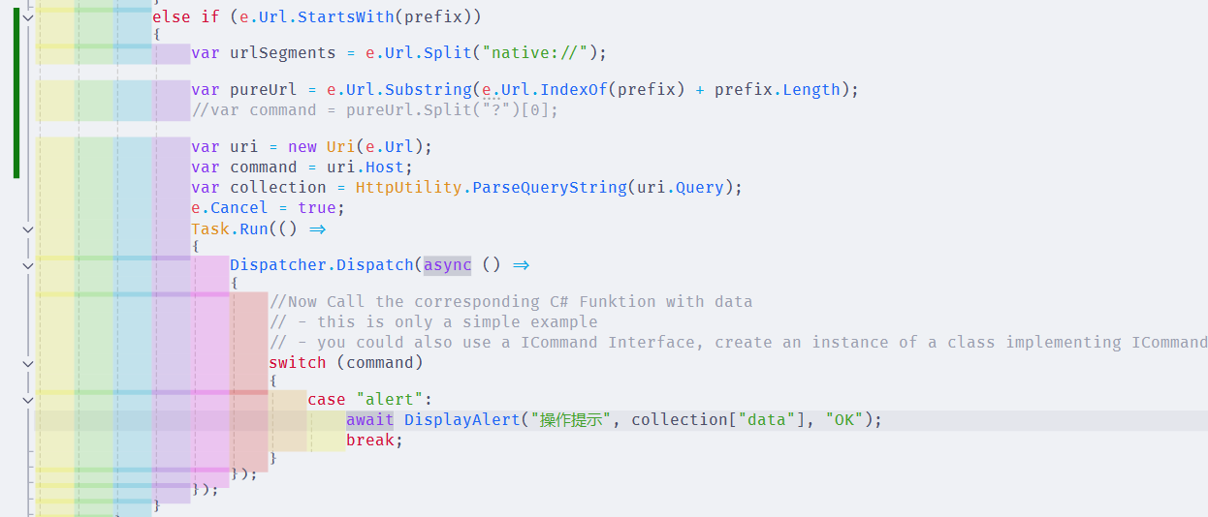Click the Substring method call
1208x517 pixels.
click(428, 90)
